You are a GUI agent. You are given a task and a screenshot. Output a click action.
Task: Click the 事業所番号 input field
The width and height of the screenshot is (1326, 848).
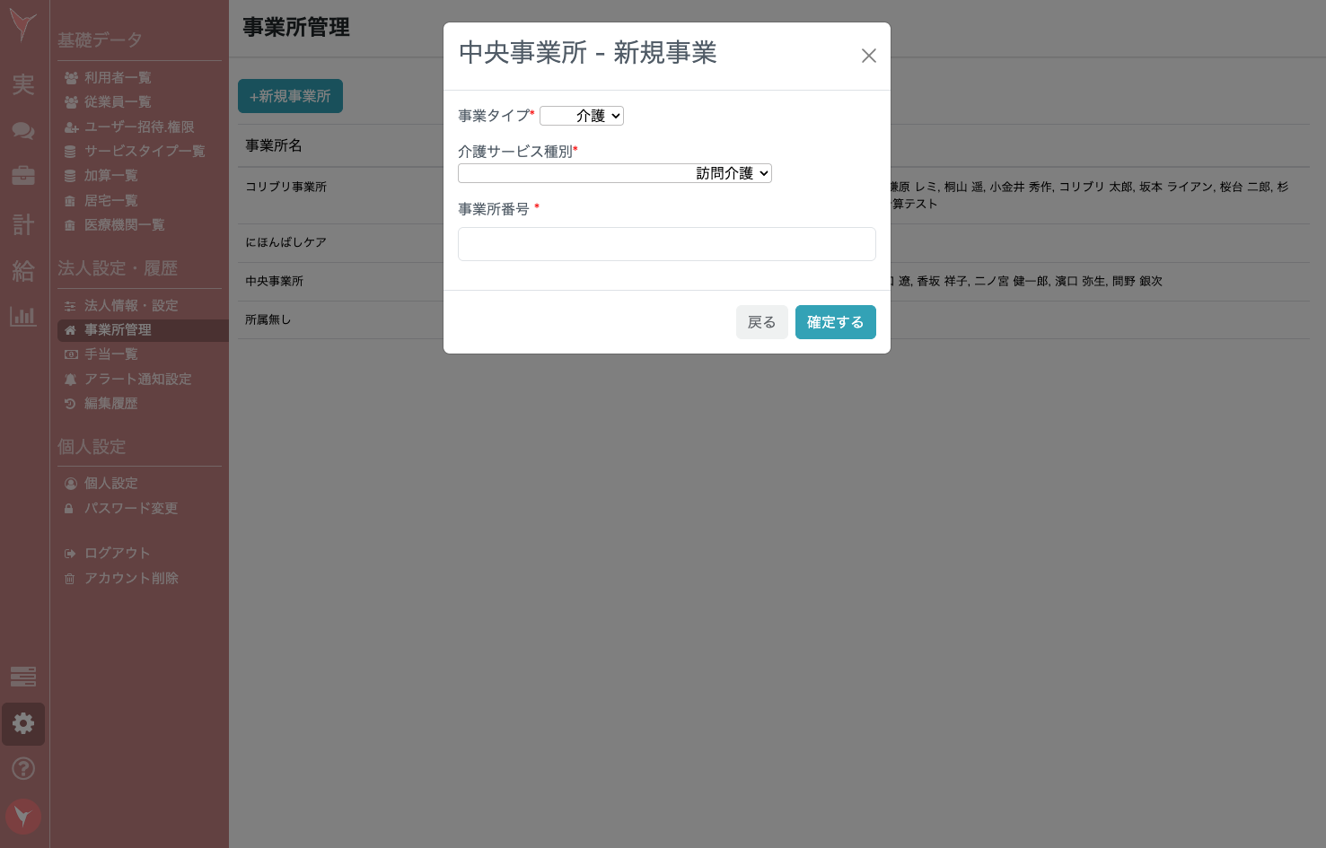(x=666, y=244)
